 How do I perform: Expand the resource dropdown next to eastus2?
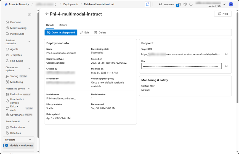click(224, 4)
